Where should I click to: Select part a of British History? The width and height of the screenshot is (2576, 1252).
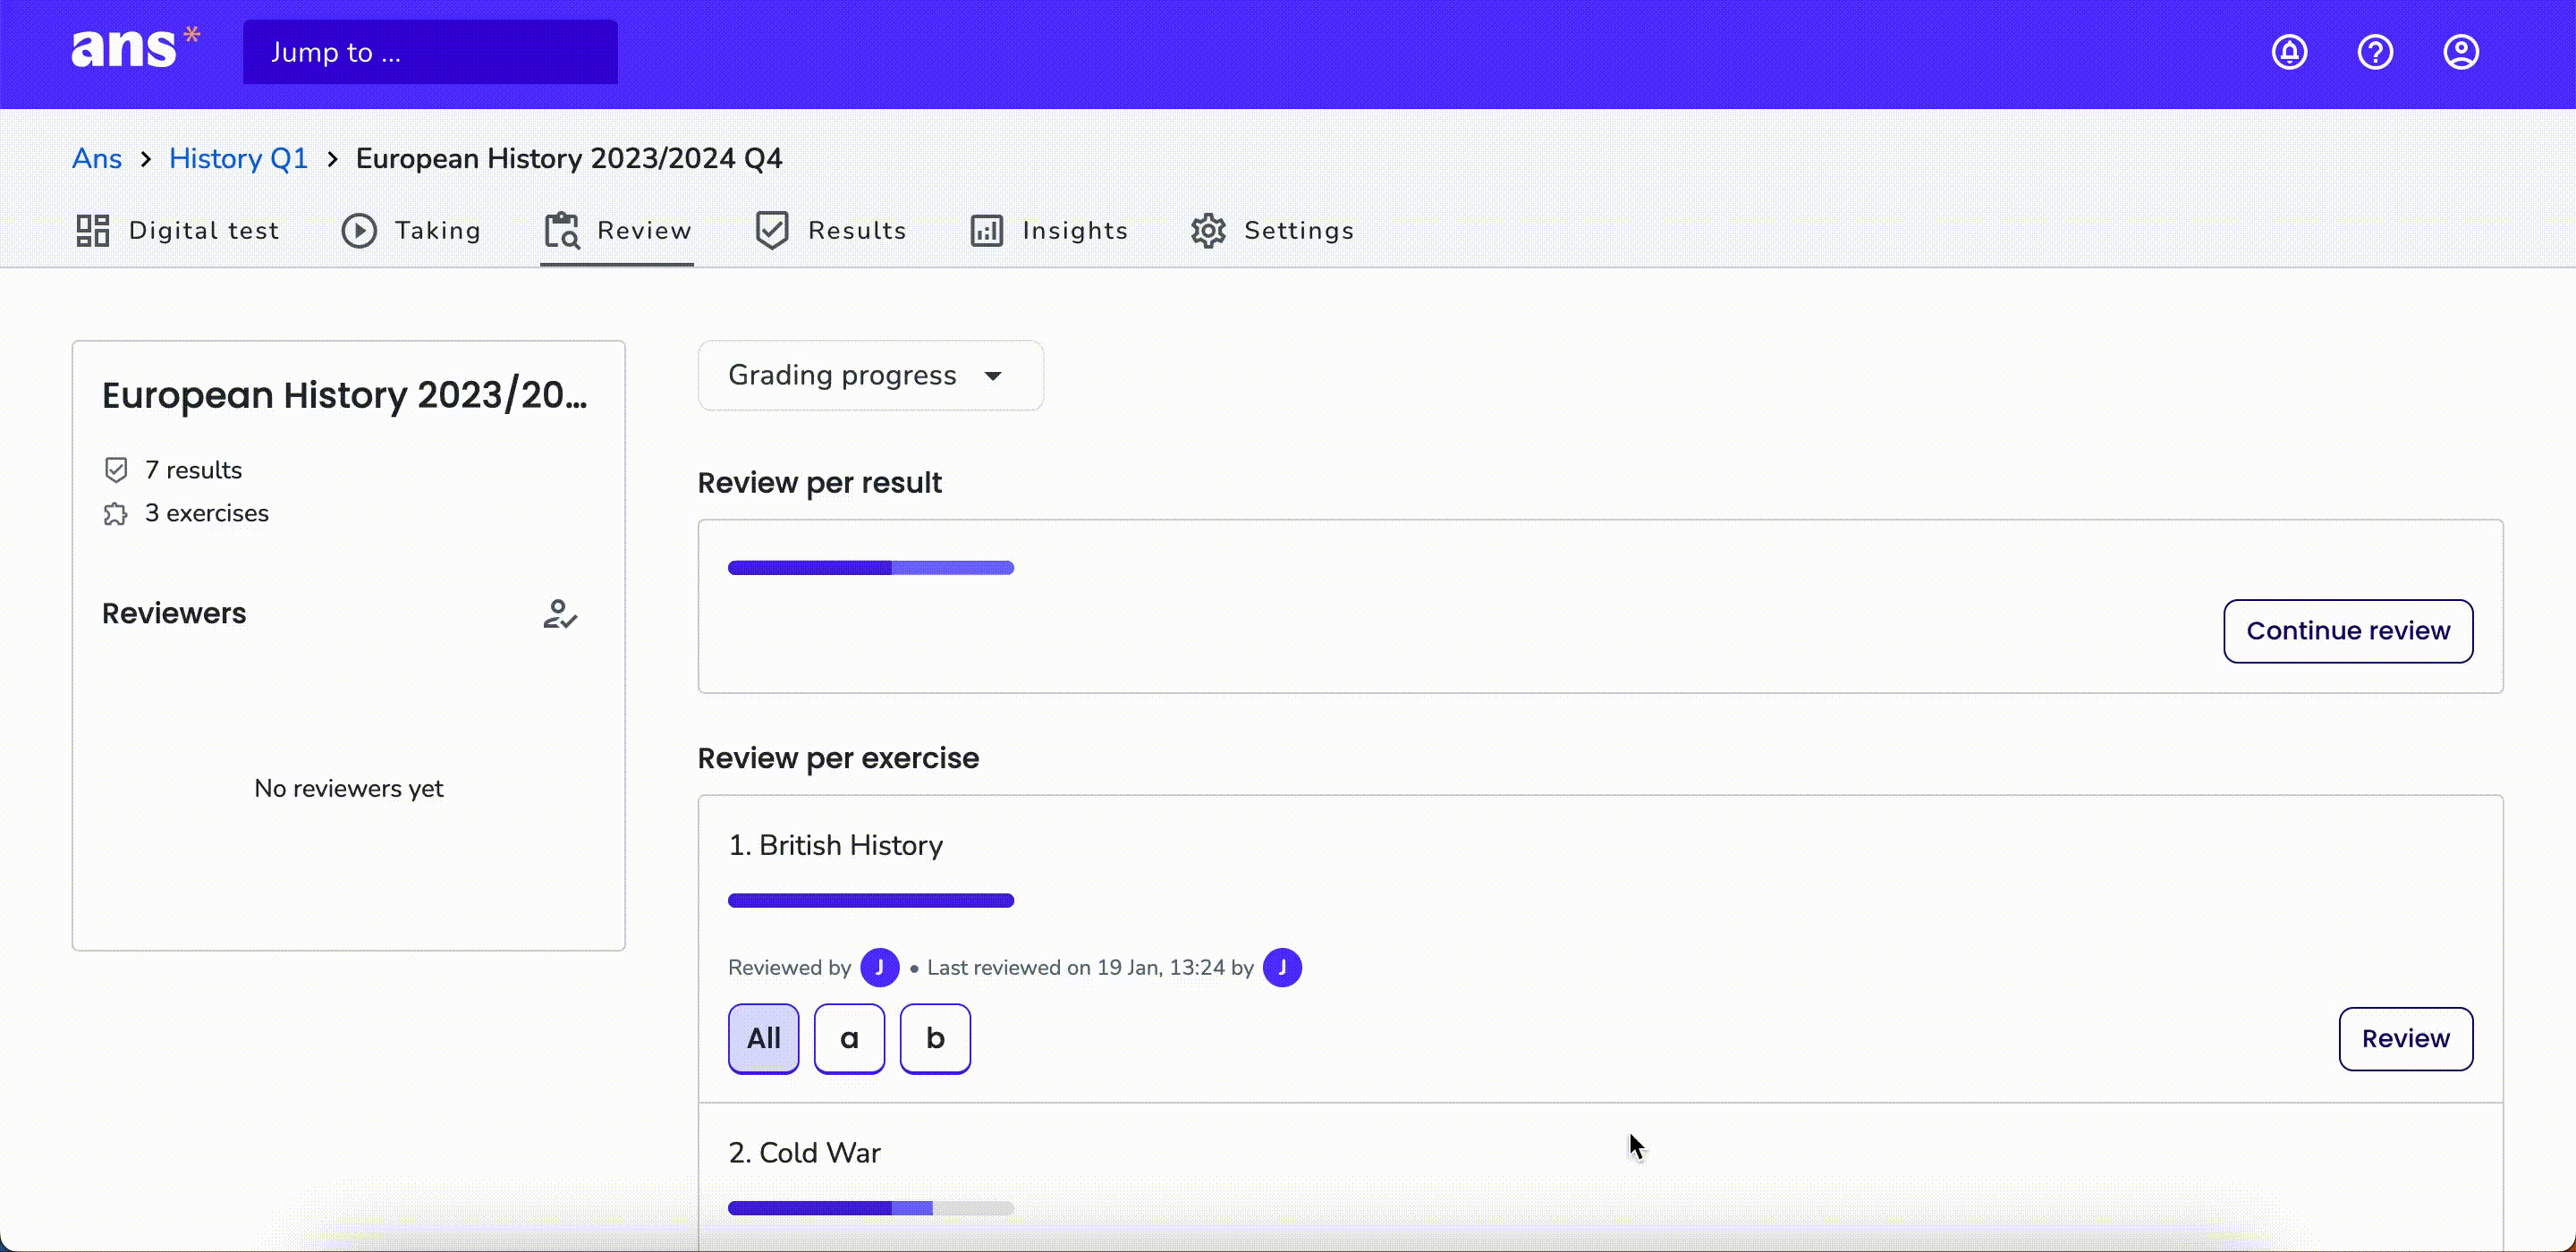click(x=849, y=1038)
